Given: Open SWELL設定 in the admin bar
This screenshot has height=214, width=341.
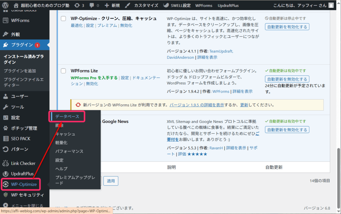Looking at the screenshot, I should coord(177,5).
